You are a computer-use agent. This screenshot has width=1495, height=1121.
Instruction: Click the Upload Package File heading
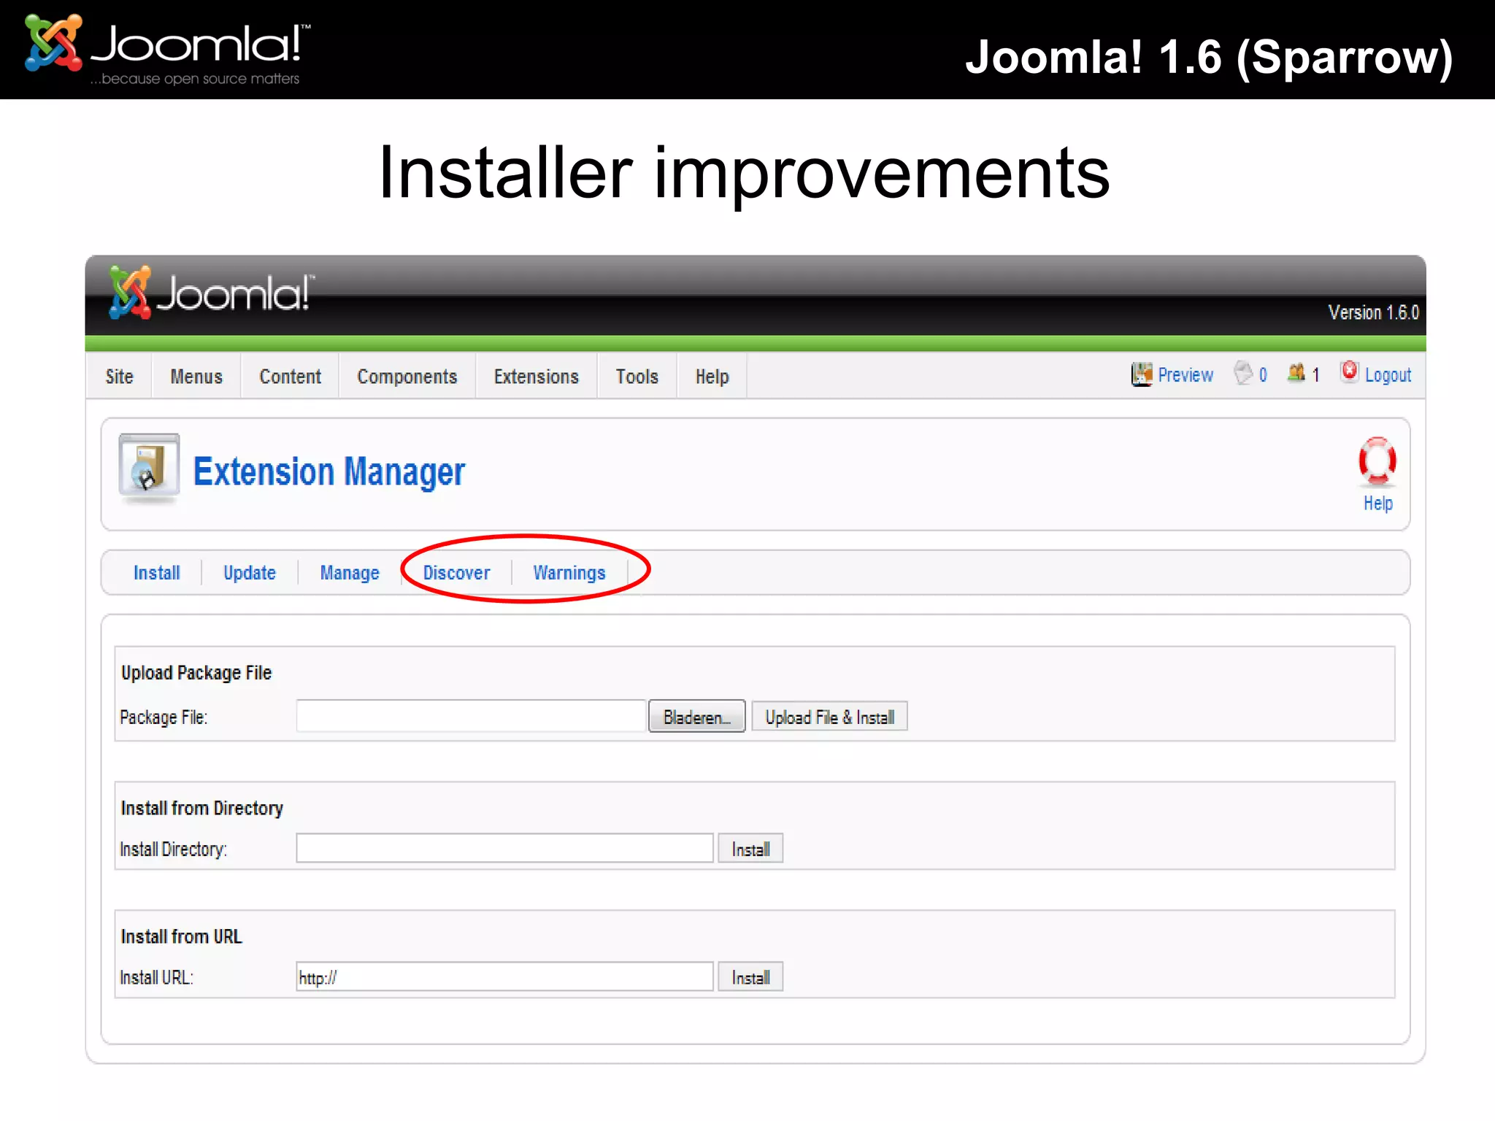(x=196, y=673)
